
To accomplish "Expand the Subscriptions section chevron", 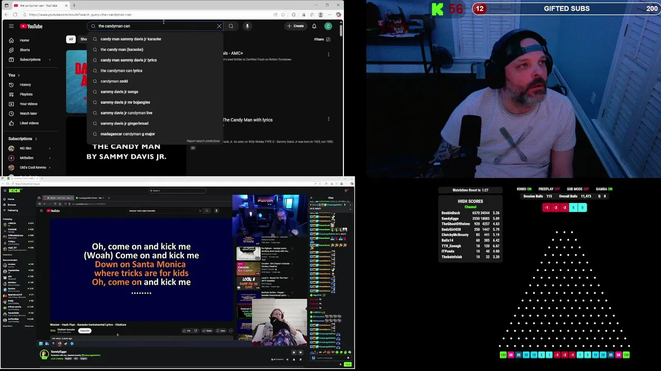I will [36, 139].
